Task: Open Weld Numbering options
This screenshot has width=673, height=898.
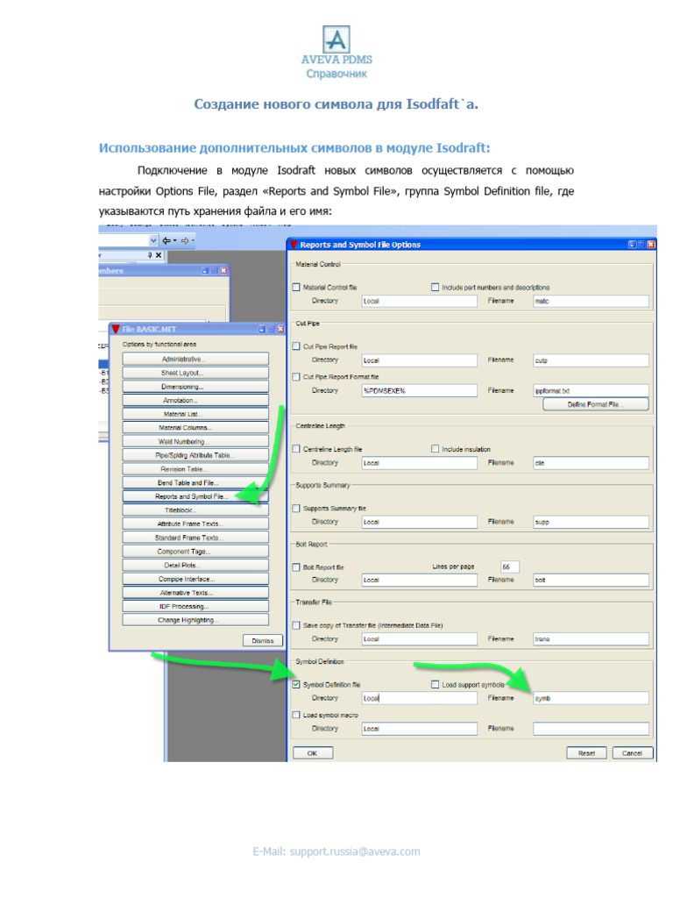Action: pyautogui.click(x=195, y=442)
